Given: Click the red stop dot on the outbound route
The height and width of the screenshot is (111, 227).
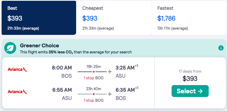Looking at the screenshot, I should click(94, 72).
